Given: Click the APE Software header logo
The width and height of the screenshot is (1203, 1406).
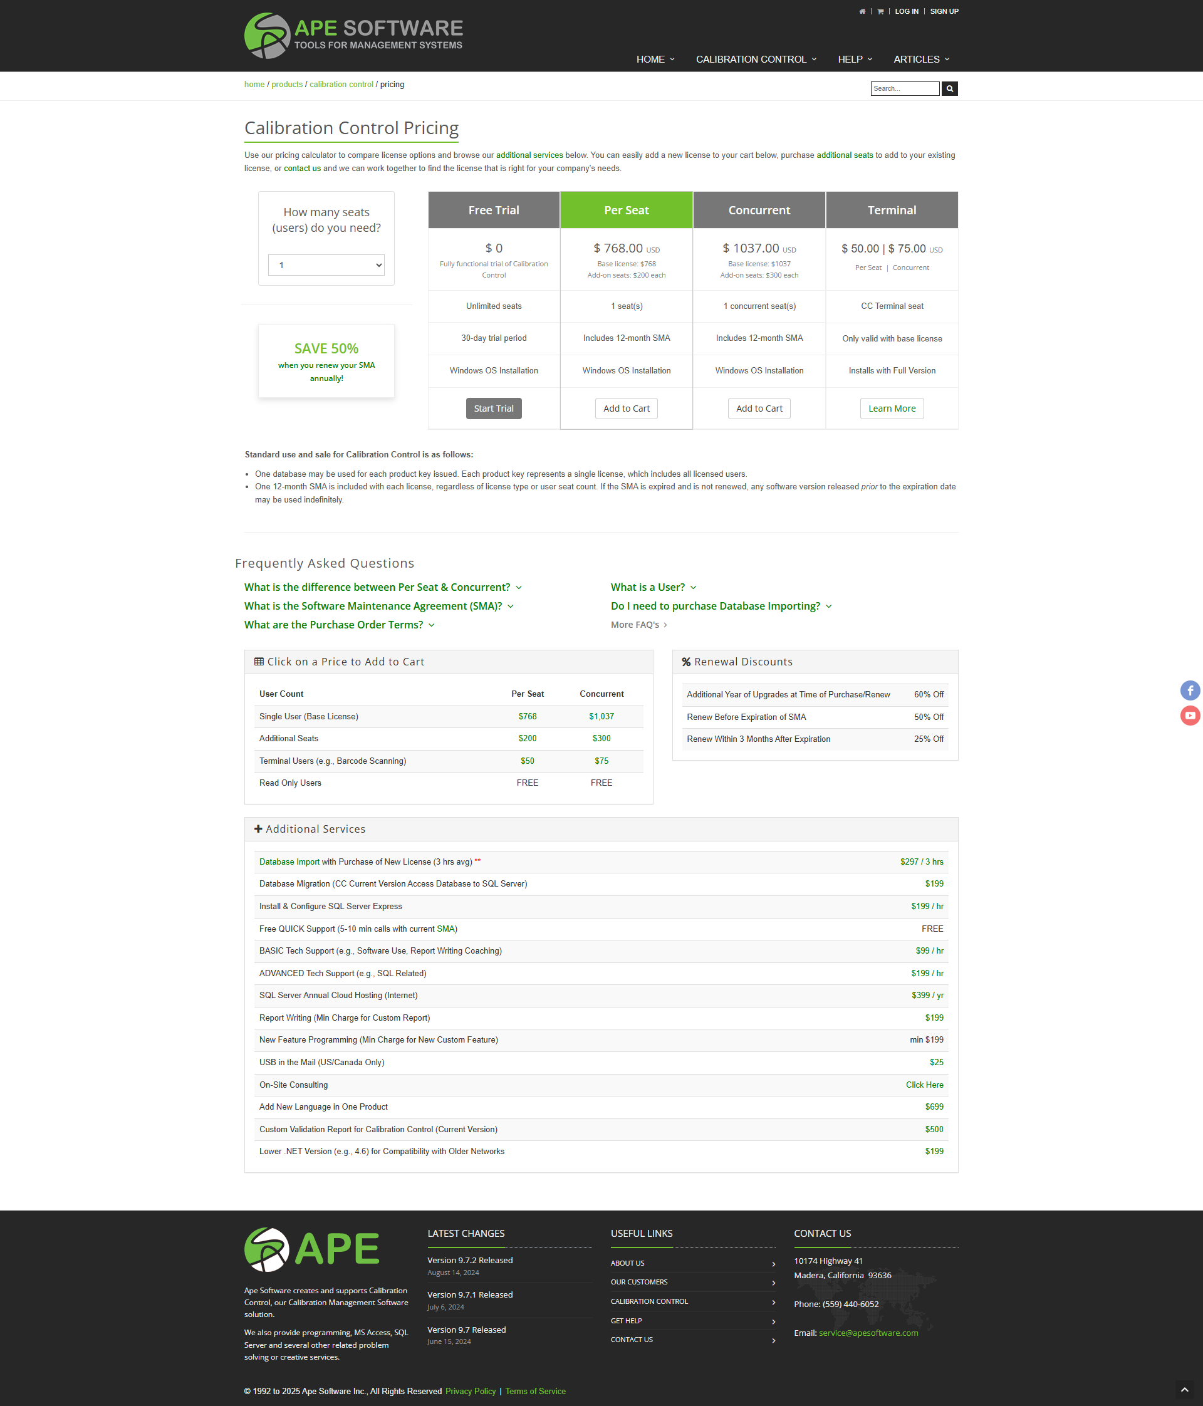Looking at the screenshot, I should click(x=353, y=36).
